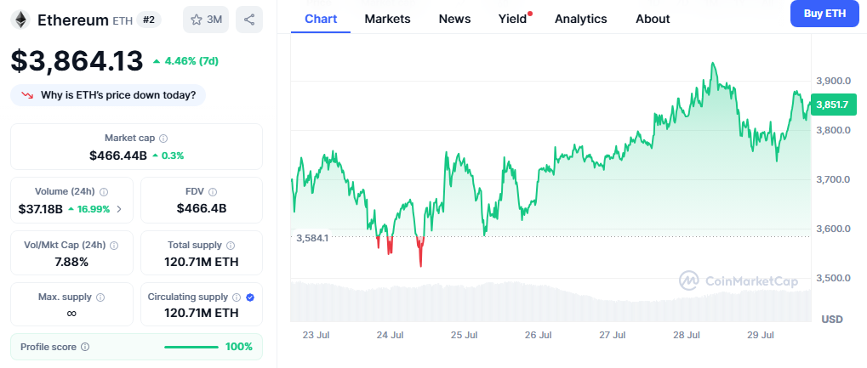Switch to the Markets tab

[387, 19]
